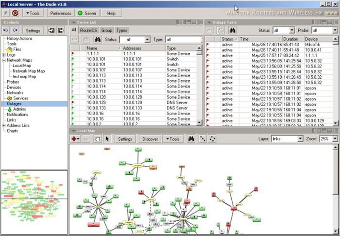The width and height of the screenshot is (340, 236).
Task: Open the Zoom dropdown in Local Map
Action: [335, 139]
